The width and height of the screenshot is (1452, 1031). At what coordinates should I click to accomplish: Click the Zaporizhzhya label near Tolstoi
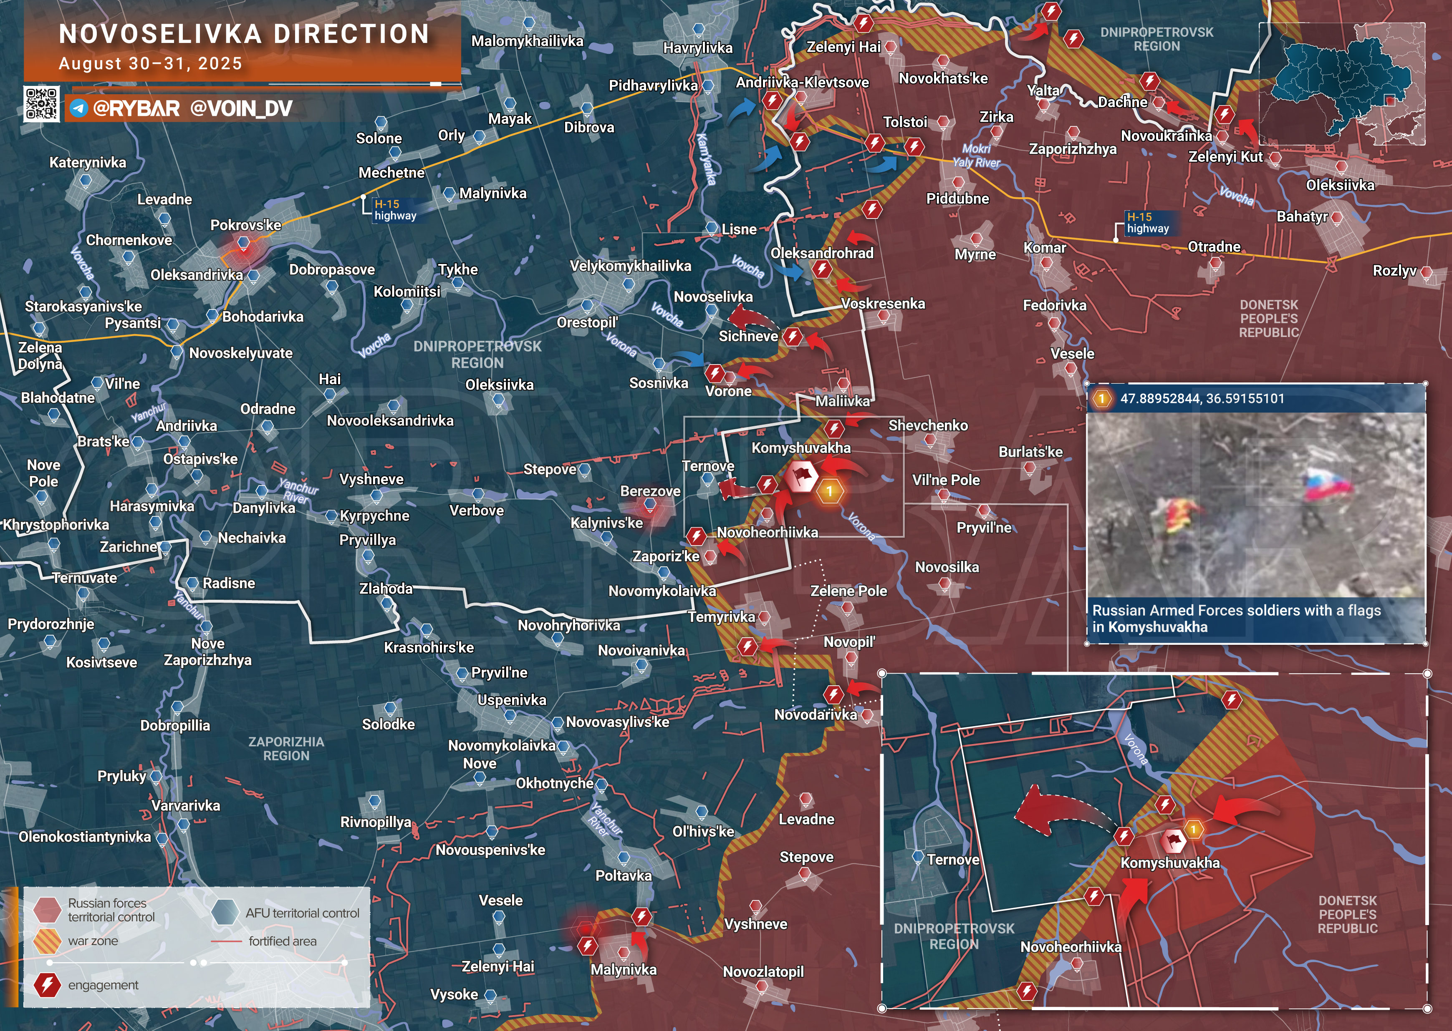click(x=1072, y=149)
